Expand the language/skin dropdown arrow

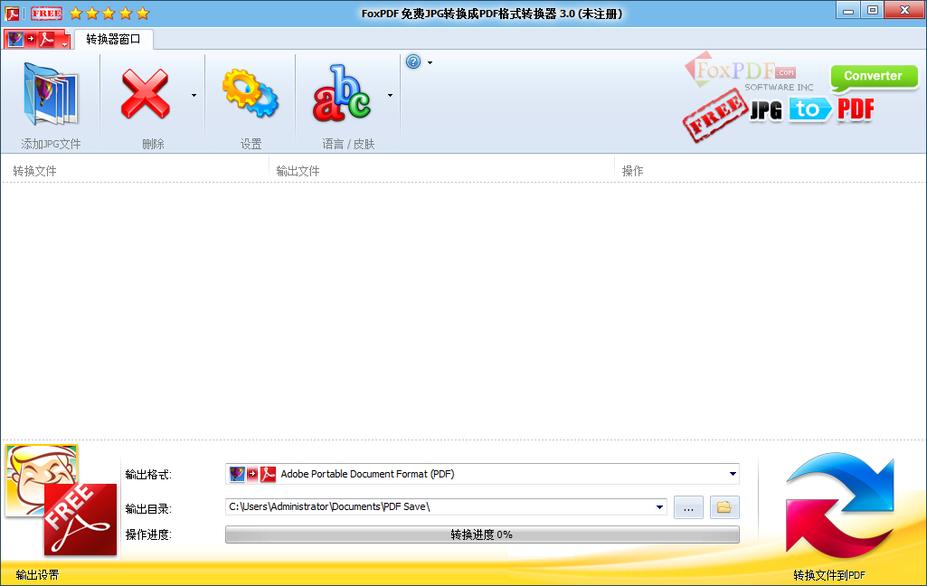[390, 95]
